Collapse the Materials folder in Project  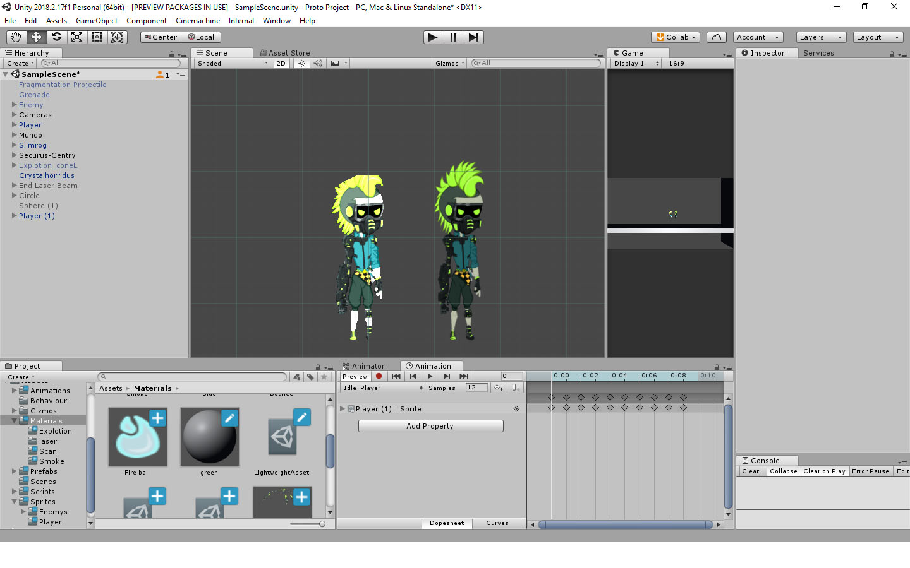[x=15, y=420]
